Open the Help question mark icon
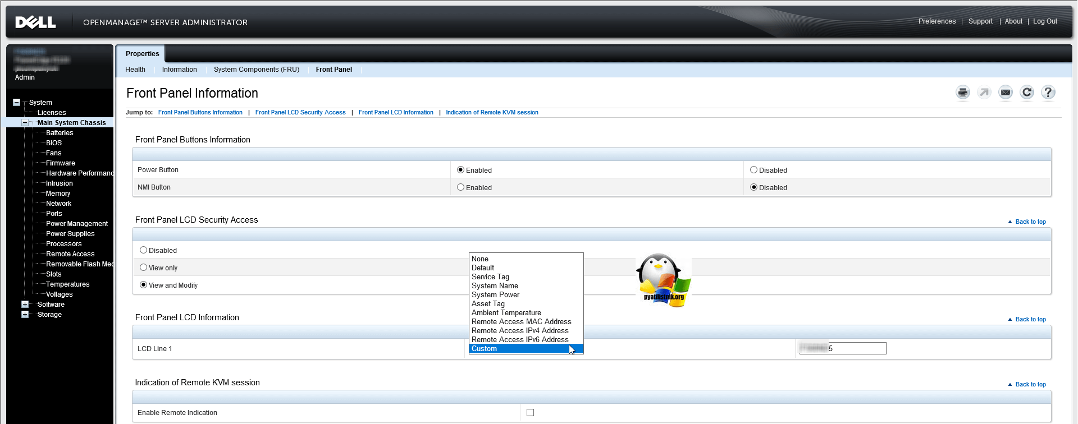 (x=1048, y=93)
